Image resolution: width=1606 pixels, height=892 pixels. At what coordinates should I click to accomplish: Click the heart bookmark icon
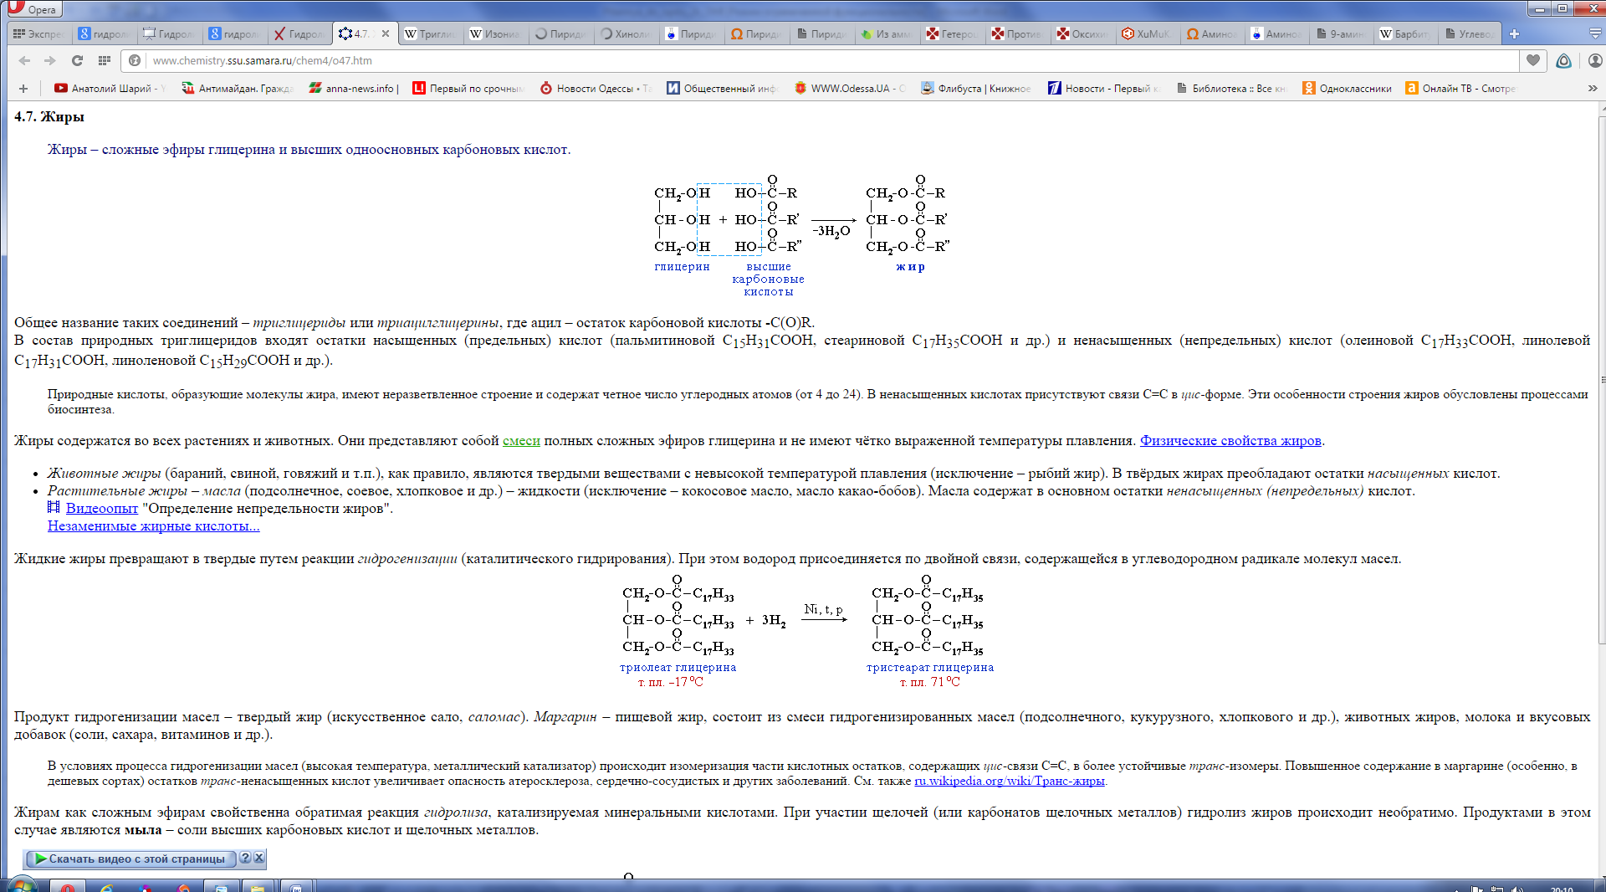click(1532, 60)
